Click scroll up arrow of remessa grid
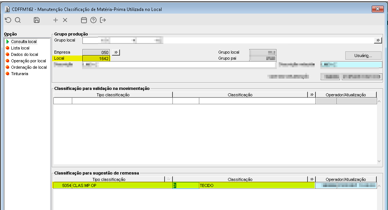 tap(379, 186)
